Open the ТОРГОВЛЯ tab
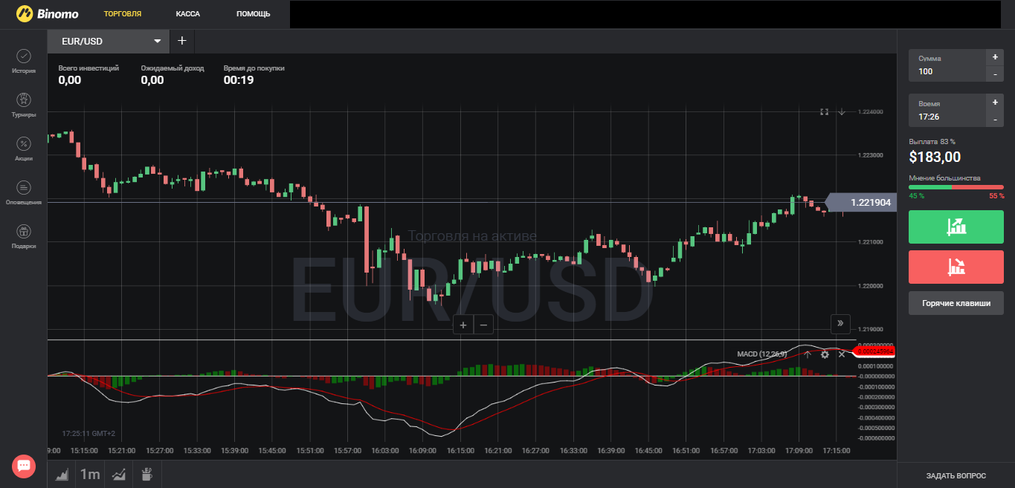 click(x=123, y=14)
